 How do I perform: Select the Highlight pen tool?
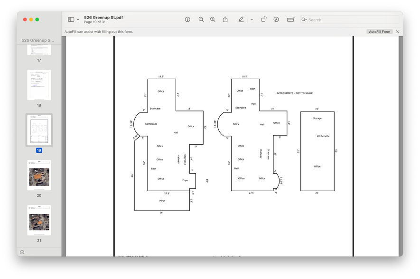tap(241, 19)
